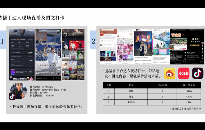This screenshot has height=130, width=205.
Task: Click the Xiaohongshu red logo icon
Action: pyautogui.click(x=184, y=73)
